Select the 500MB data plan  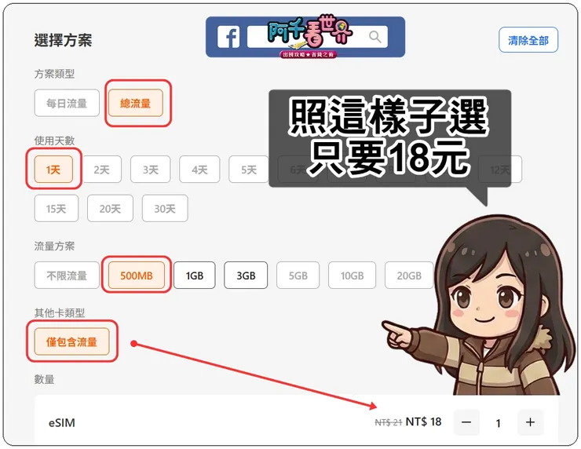[137, 276]
